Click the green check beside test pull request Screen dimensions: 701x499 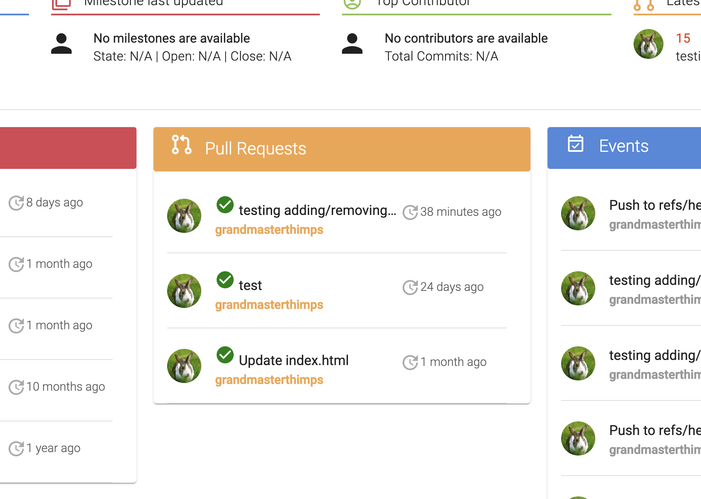click(x=225, y=280)
